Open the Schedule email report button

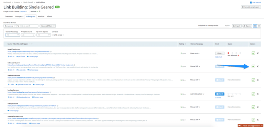(251, 7)
